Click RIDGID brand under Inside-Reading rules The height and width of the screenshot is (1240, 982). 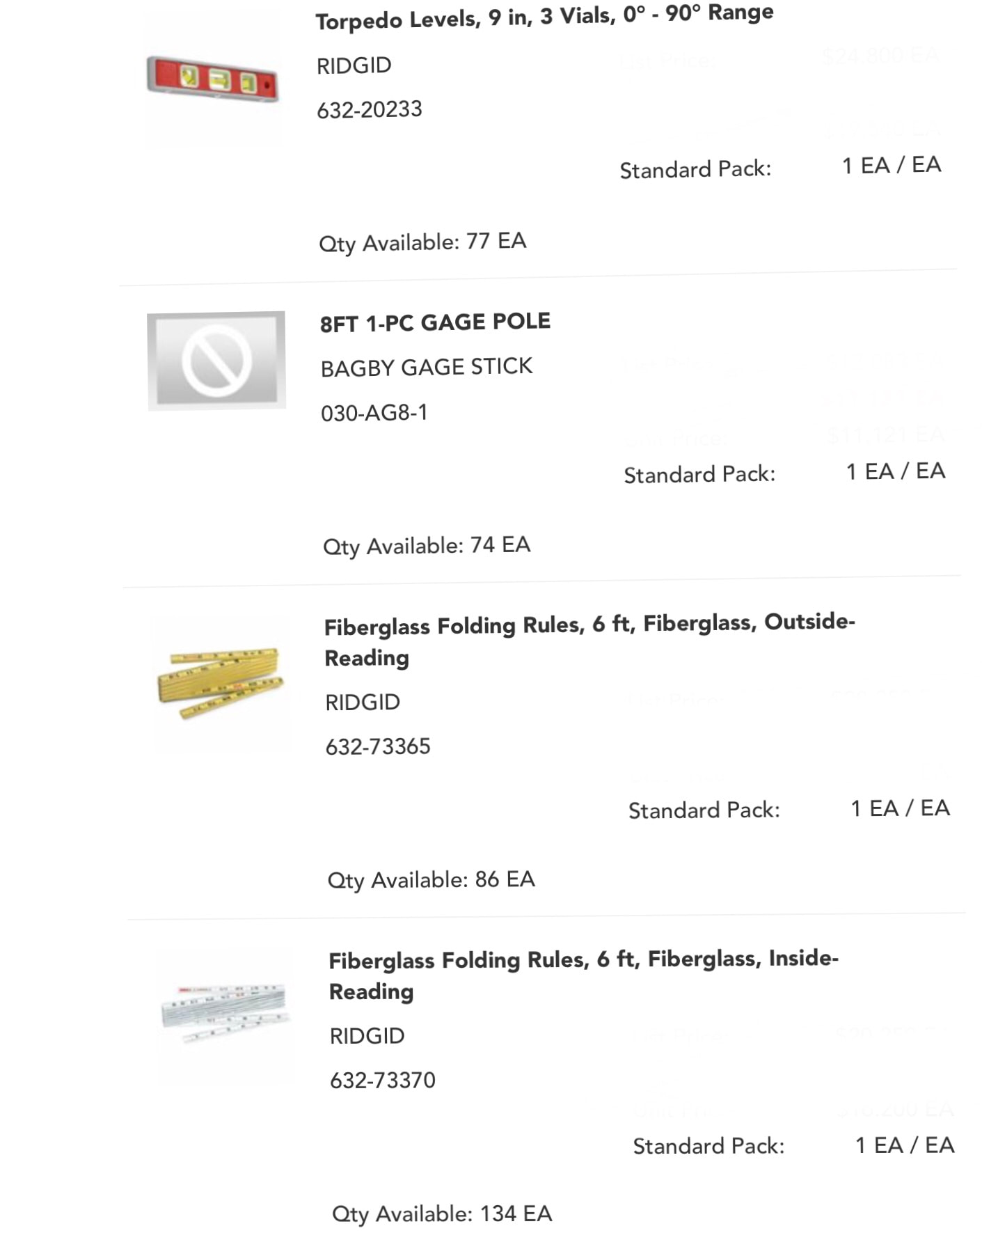click(367, 1035)
